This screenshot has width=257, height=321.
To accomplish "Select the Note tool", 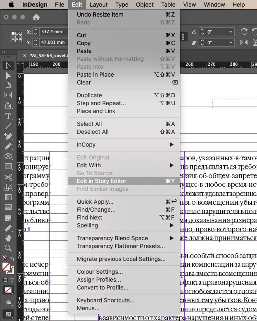I will [8, 218].
